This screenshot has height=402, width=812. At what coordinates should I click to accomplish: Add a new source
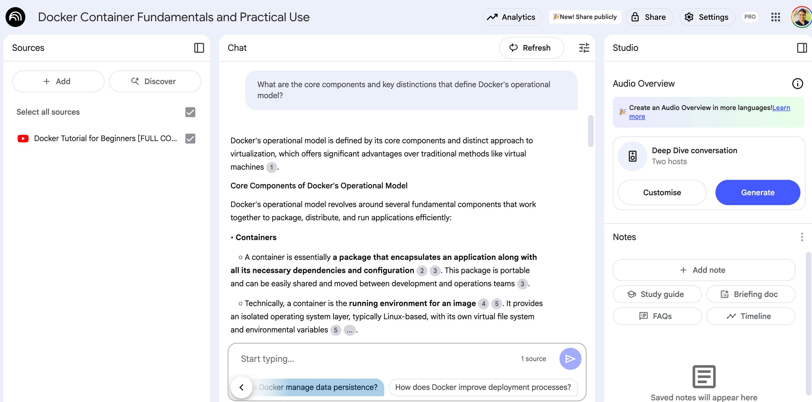coord(58,81)
